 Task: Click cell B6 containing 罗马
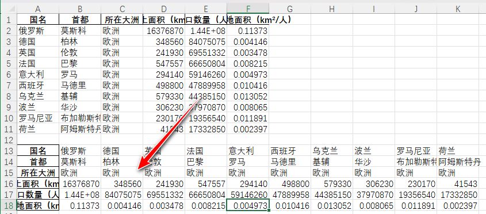click(80, 74)
